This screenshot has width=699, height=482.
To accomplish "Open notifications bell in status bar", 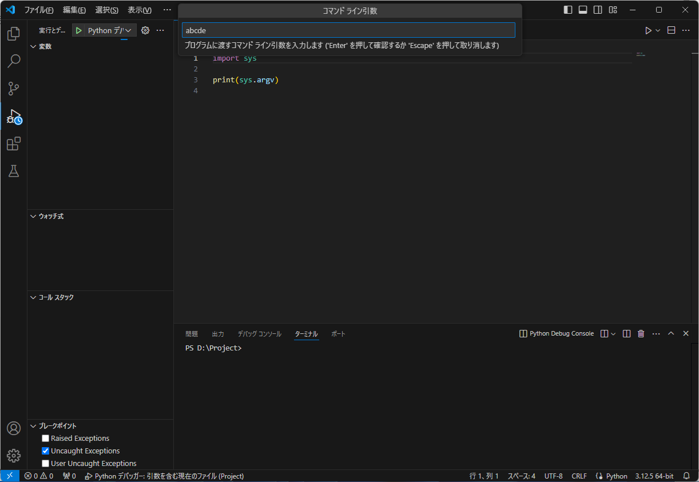I will [x=686, y=476].
